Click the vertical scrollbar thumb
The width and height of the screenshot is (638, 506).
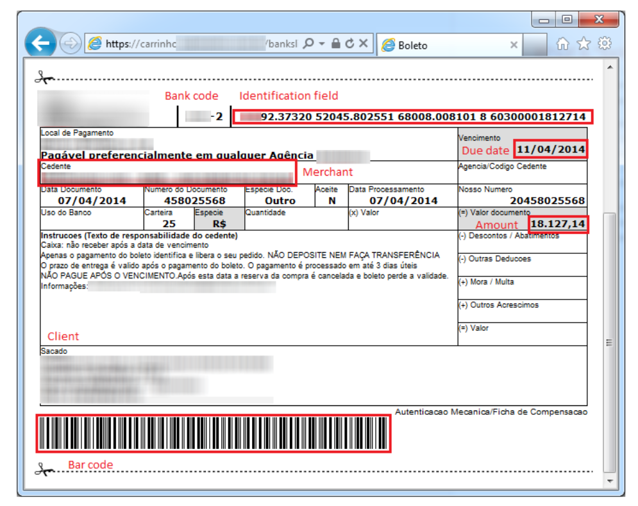pos(610,342)
